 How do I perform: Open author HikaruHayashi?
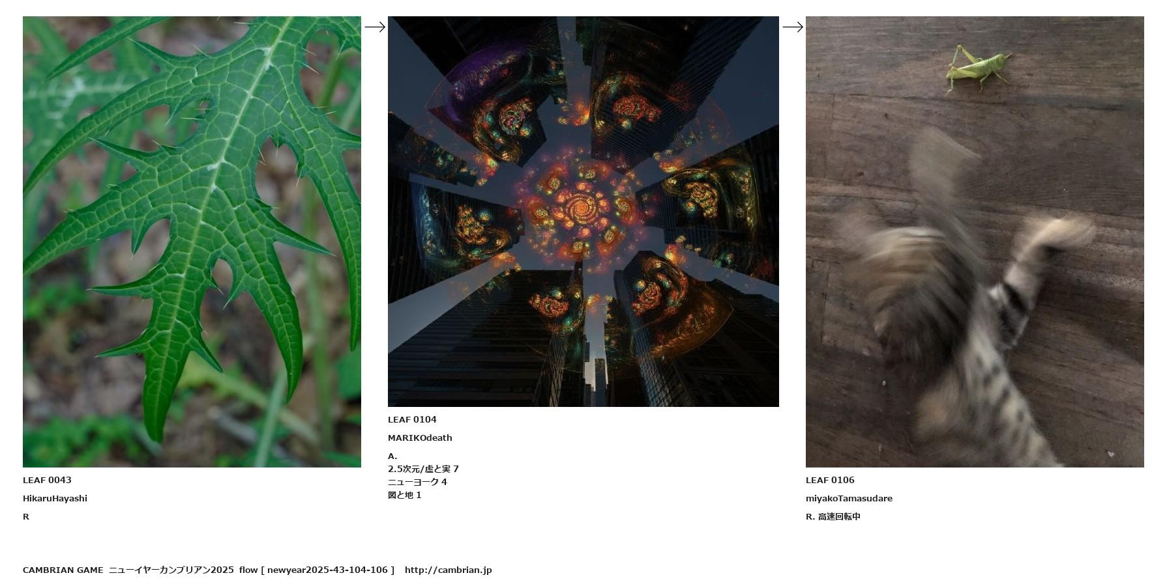click(55, 498)
